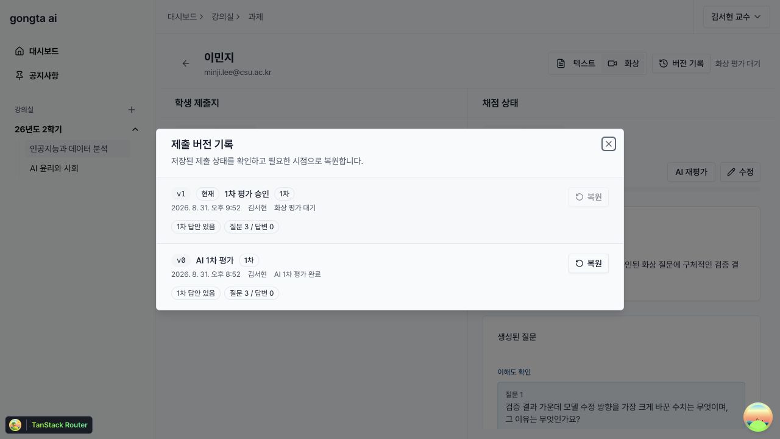Click the 화상 평가 대기 status in v1 row
780x439 pixels.
click(x=295, y=208)
